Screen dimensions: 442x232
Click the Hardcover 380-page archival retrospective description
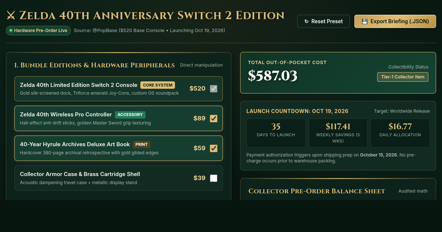coord(89,153)
